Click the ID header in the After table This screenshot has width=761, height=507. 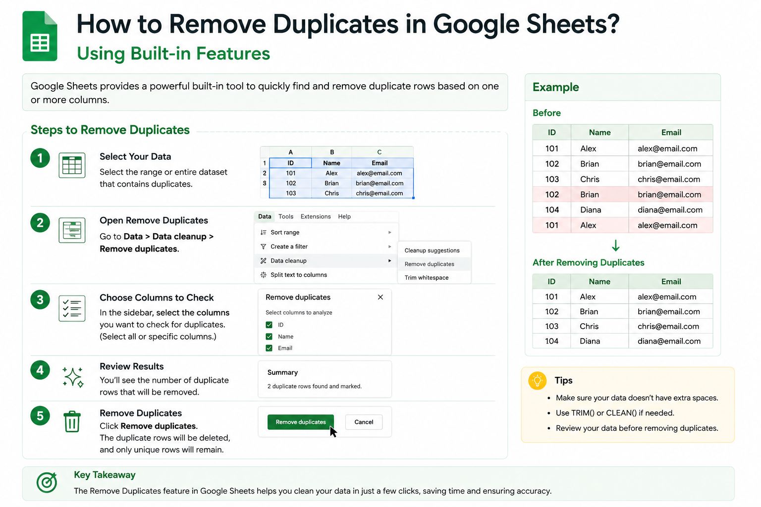[x=551, y=281]
